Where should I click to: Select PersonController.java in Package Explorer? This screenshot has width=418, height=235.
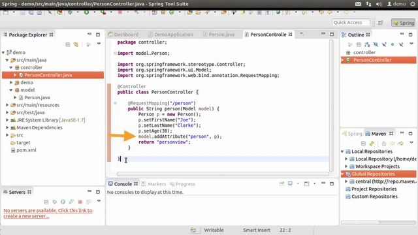pyautogui.click(x=53, y=75)
